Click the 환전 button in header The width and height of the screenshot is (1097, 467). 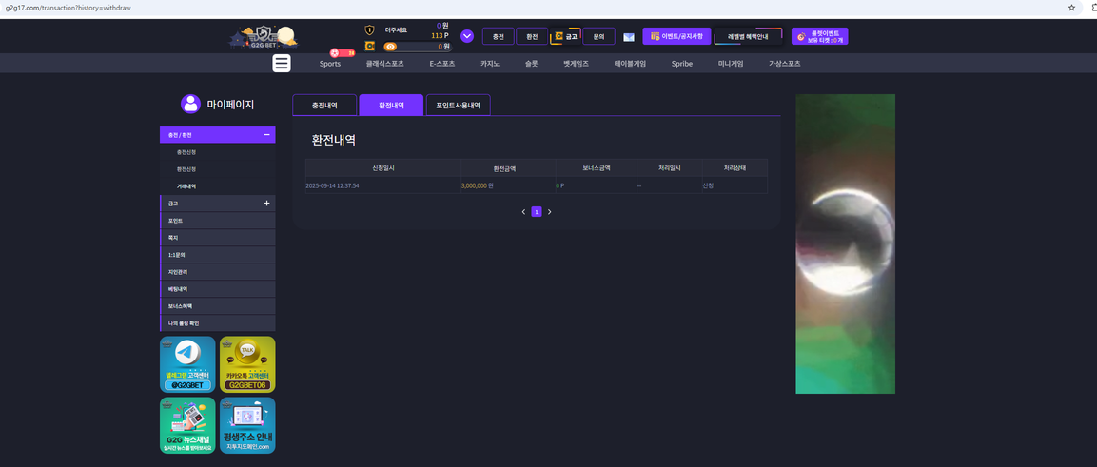532,37
